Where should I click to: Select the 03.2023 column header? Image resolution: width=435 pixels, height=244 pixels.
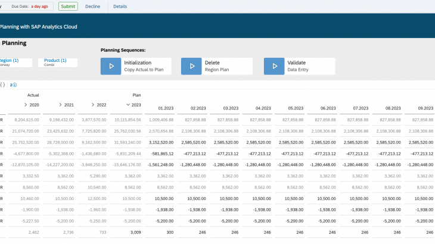231,108
